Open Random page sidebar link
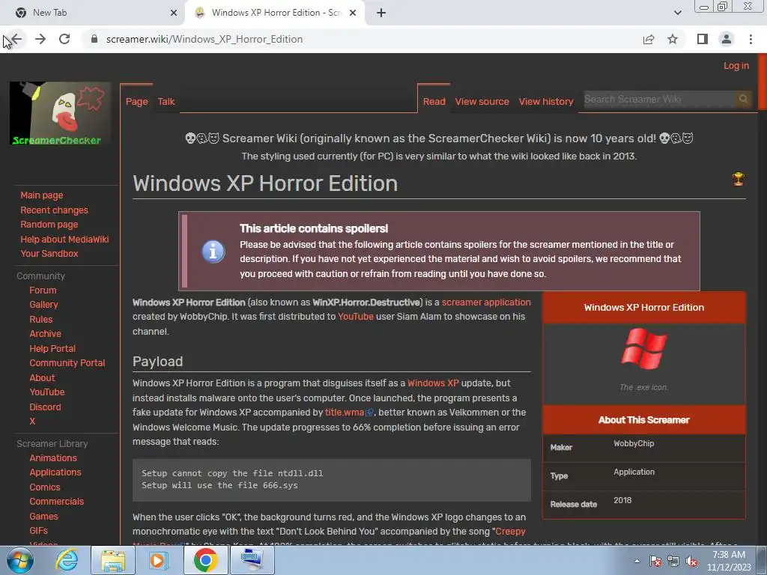 49,225
